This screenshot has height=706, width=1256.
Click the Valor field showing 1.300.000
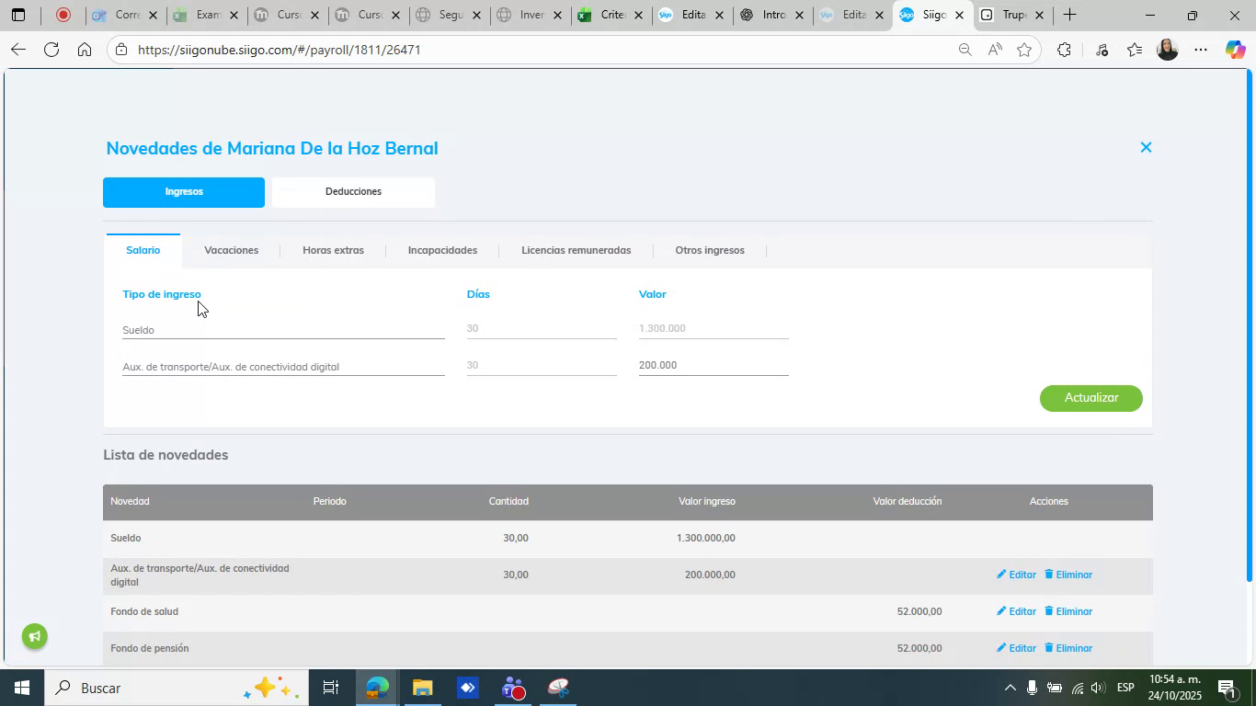click(714, 328)
